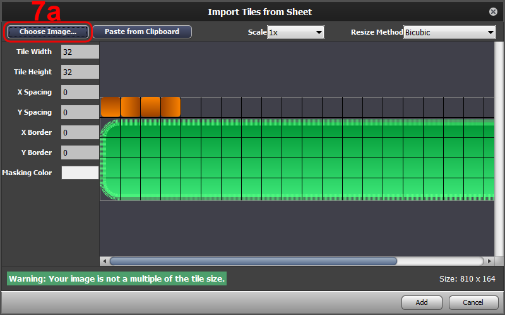Image resolution: width=505 pixels, height=315 pixels.
Task: Click the X Border field
Action: click(x=80, y=132)
